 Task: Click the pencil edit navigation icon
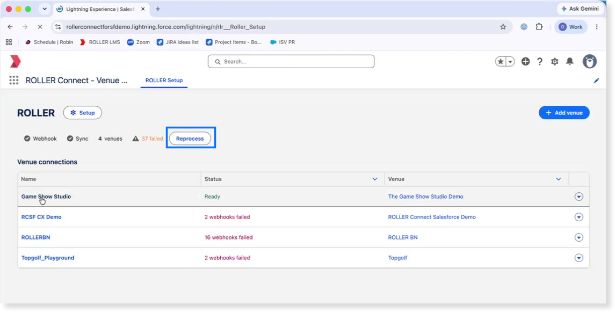click(x=596, y=81)
